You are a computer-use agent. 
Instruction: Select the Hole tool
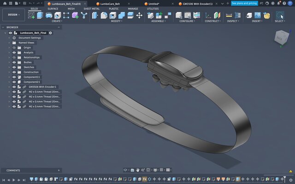coord(58,15)
